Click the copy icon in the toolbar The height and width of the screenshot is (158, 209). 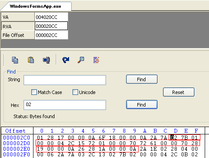pyautogui.click(x=15, y=60)
